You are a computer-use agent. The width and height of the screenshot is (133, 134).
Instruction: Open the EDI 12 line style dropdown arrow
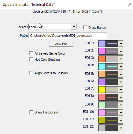click(121, 128)
